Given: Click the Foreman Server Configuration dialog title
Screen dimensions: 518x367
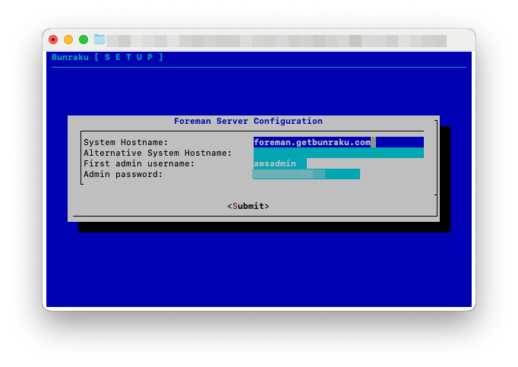Looking at the screenshot, I should (248, 121).
